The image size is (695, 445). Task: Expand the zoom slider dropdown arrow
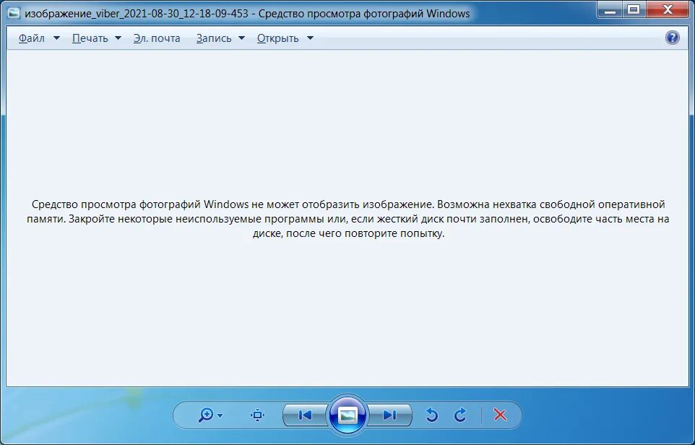click(x=220, y=416)
